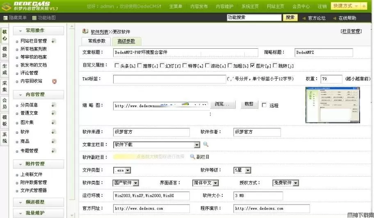Switch to the 高级参数 tab
The width and height of the screenshot is (374, 218).
point(126,41)
